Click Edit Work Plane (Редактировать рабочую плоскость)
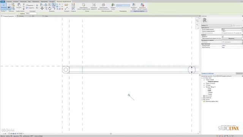 click(104, 6)
